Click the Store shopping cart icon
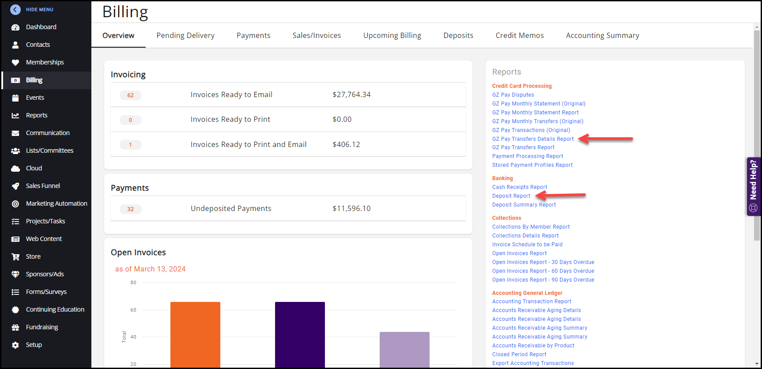This screenshot has height=369, width=762. pyautogui.click(x=15, y=256)
